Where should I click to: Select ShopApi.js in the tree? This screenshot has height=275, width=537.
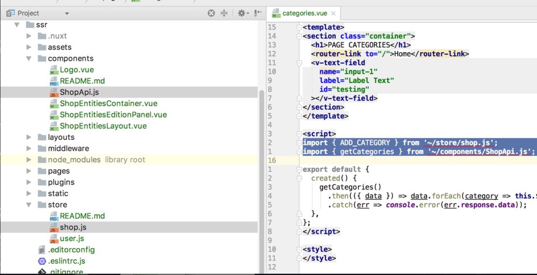(79, 93)
